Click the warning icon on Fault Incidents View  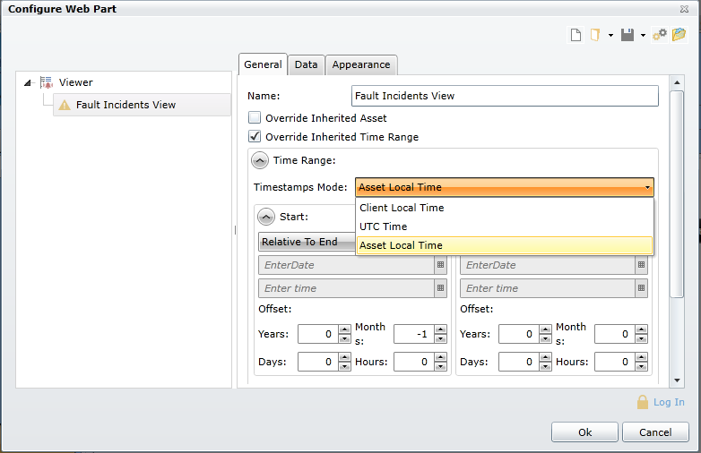pyautogui.click(x=65, y=105)
